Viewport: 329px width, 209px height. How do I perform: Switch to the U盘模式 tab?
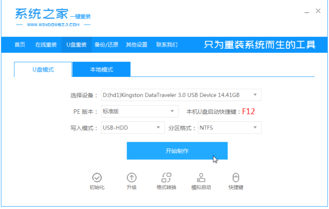[x=43, y=70]
